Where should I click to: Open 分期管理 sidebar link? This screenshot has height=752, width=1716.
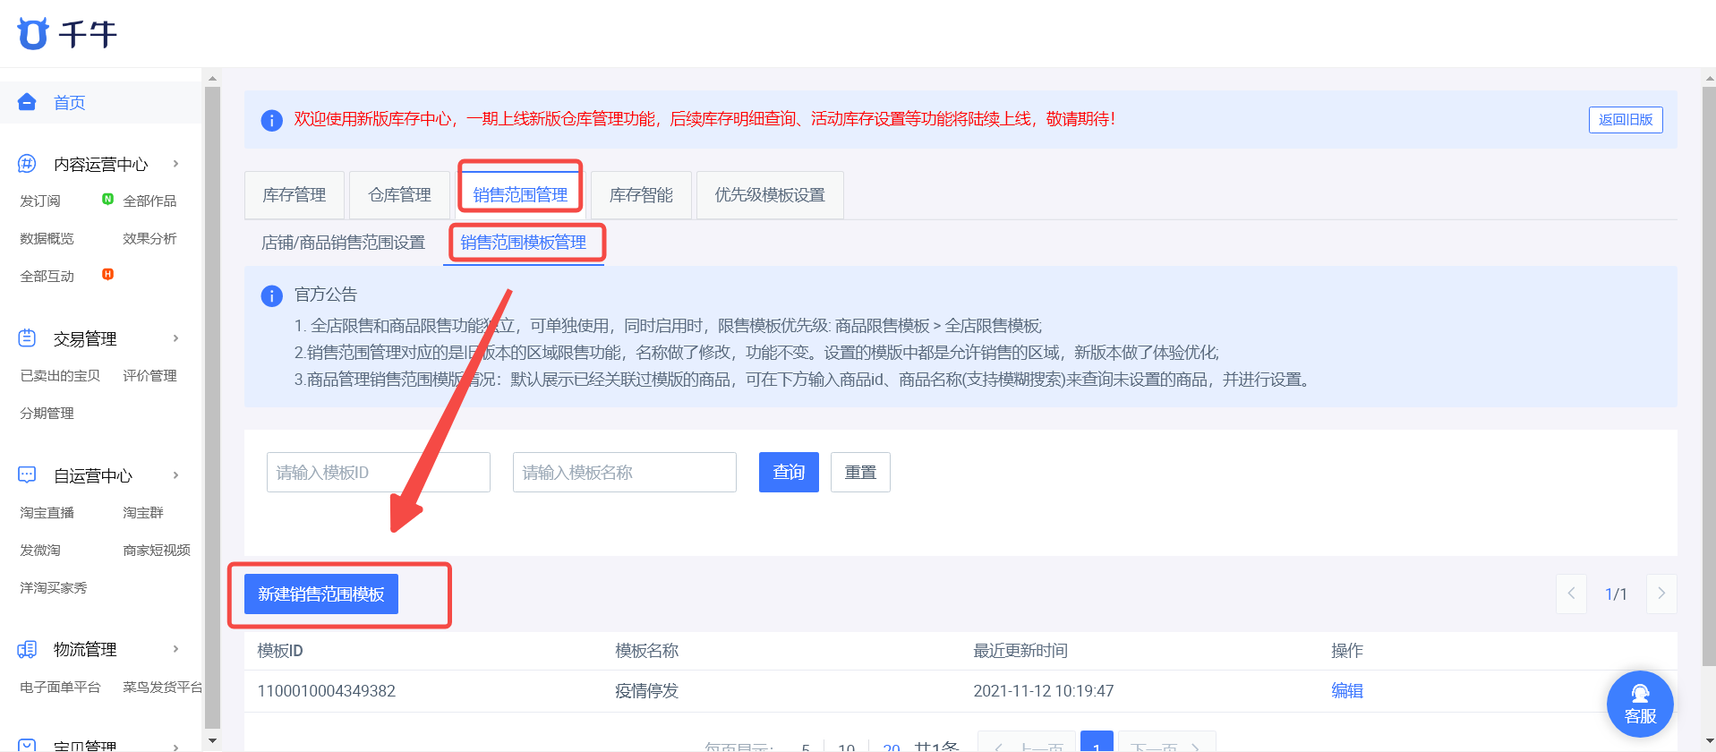click(47, 413)
